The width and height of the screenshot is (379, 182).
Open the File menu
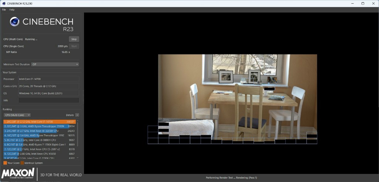[x=4, y=10]
